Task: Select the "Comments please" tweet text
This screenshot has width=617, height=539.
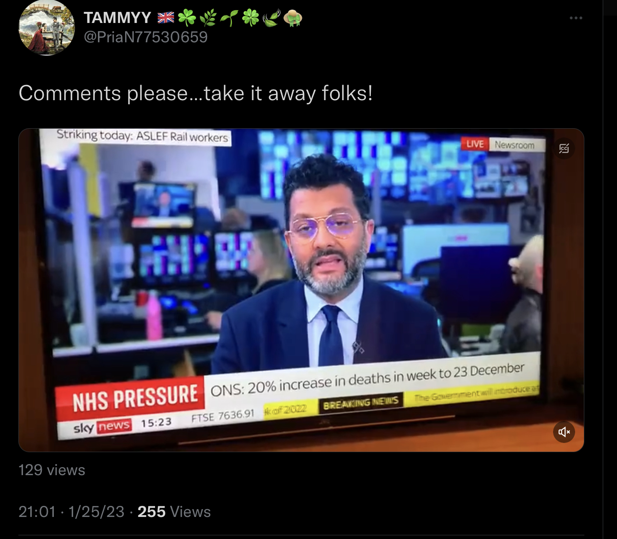Action: pos(196,93)
